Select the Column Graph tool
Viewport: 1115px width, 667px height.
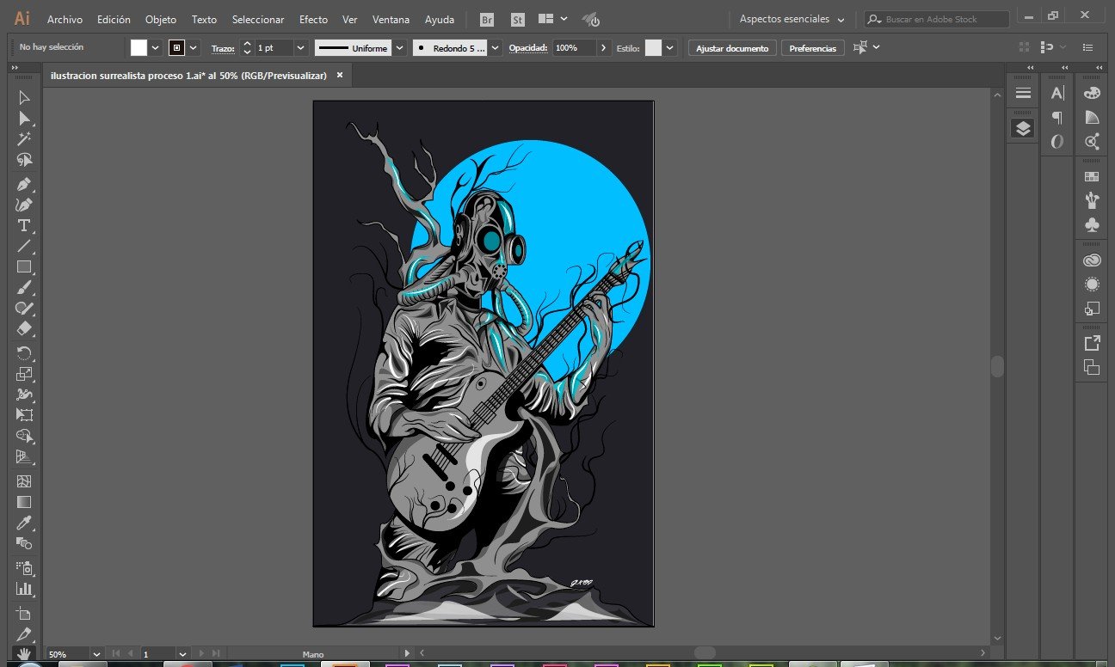point(24,589)
